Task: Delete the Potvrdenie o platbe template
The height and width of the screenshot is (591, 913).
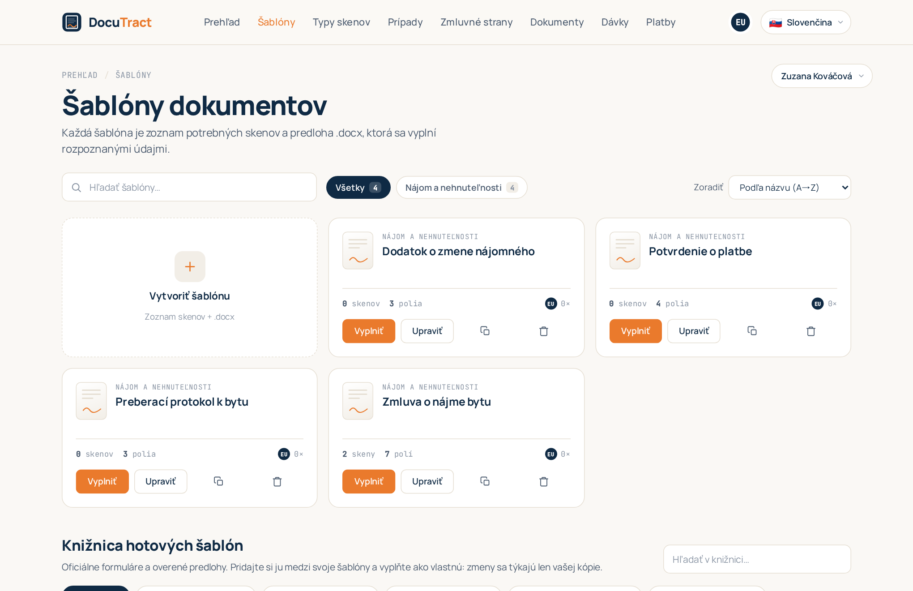Action: [811, 331]
